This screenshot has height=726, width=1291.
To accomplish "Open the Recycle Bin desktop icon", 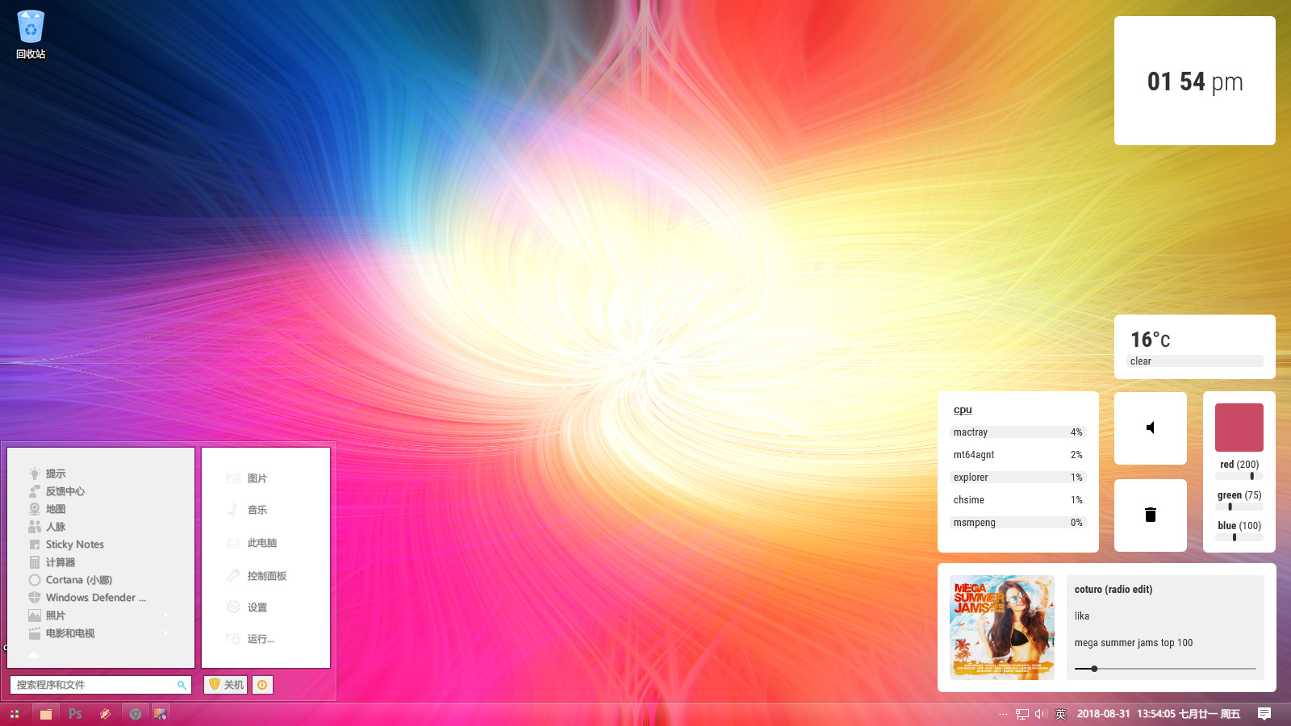I will 31,34.
